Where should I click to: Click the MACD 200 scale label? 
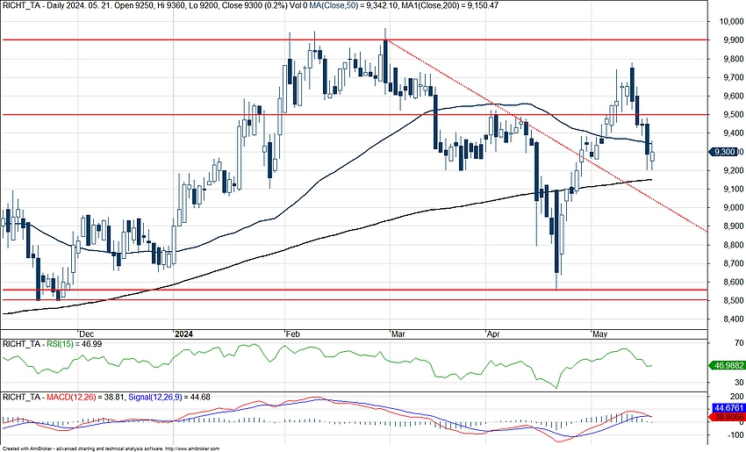(x=737, y=397)
